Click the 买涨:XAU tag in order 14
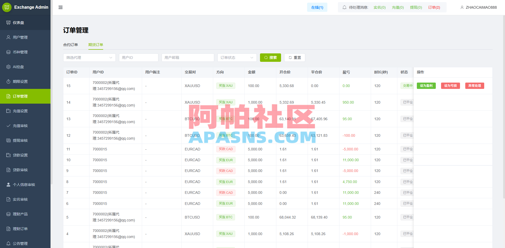 [226, 102]
